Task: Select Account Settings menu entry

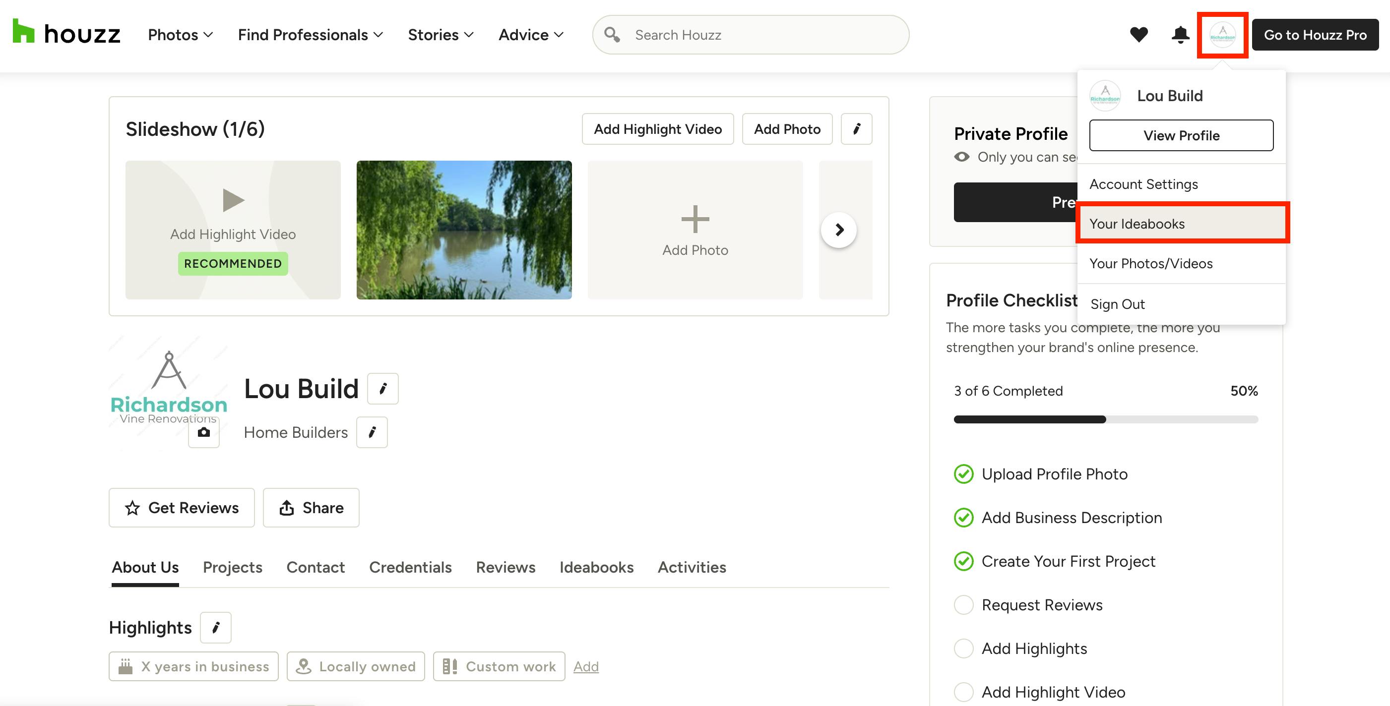Action: click(x=1181, y=184)
